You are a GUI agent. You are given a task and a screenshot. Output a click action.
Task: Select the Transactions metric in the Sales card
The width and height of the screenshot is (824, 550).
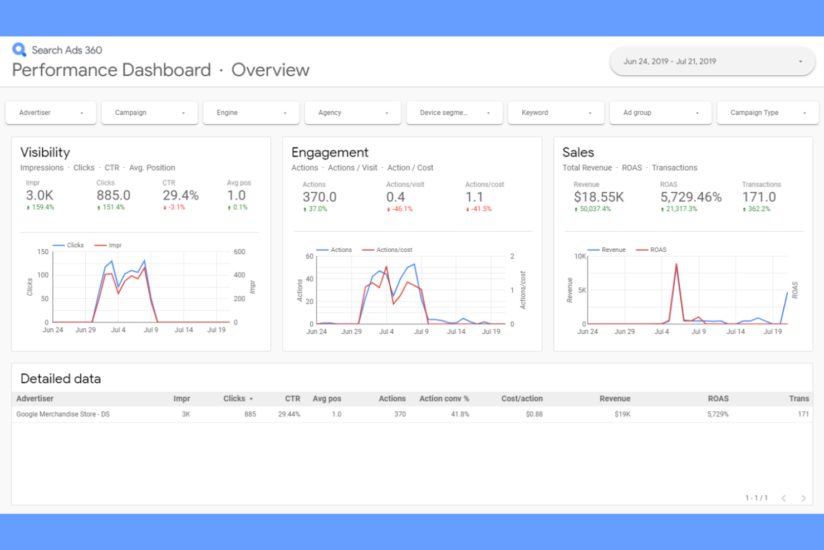click(x=675, y=167)
